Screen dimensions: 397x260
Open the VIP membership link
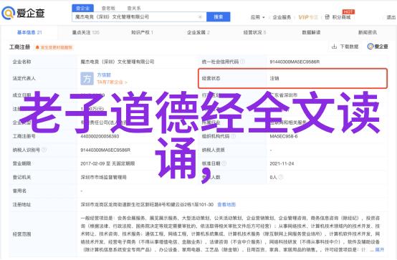pyautogui.click(x=307, y=17)
